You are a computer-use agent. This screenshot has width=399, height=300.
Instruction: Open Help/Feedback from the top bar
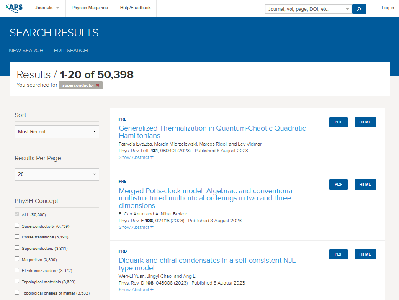click(x=135, y=8)
